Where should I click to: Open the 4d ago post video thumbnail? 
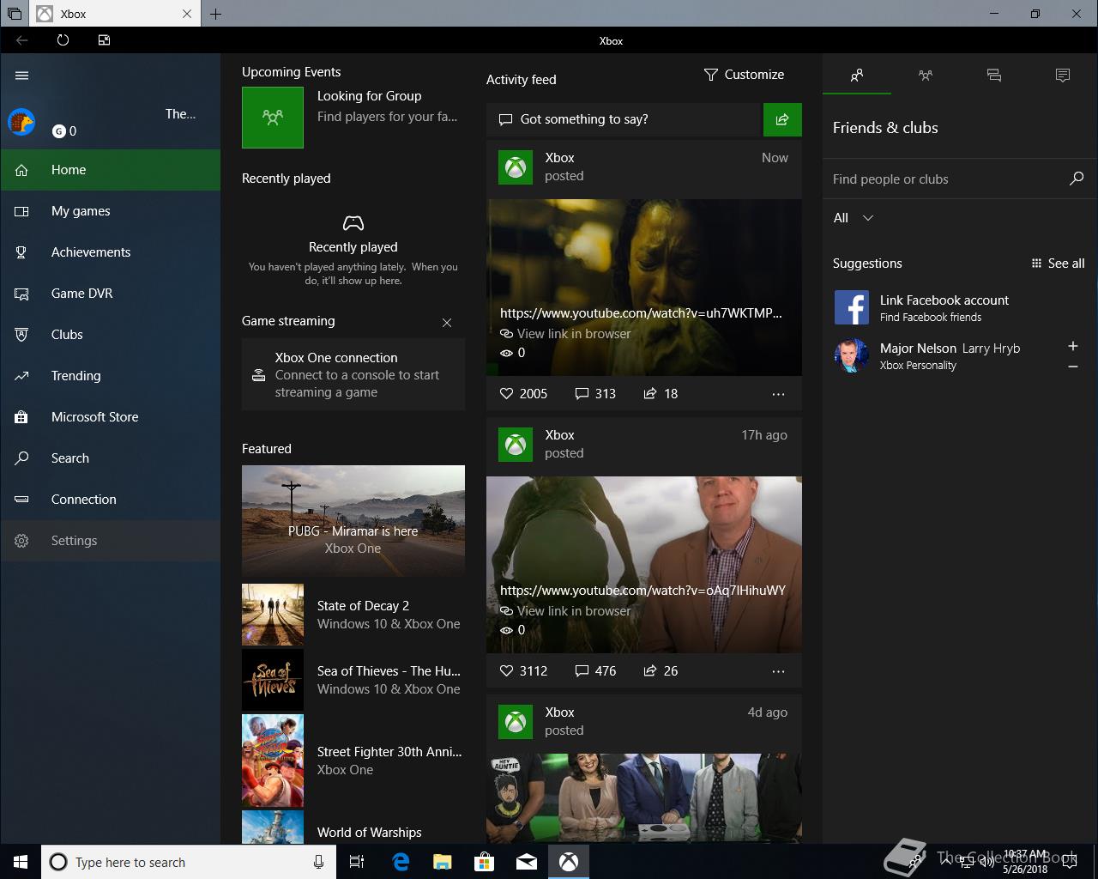644,798
